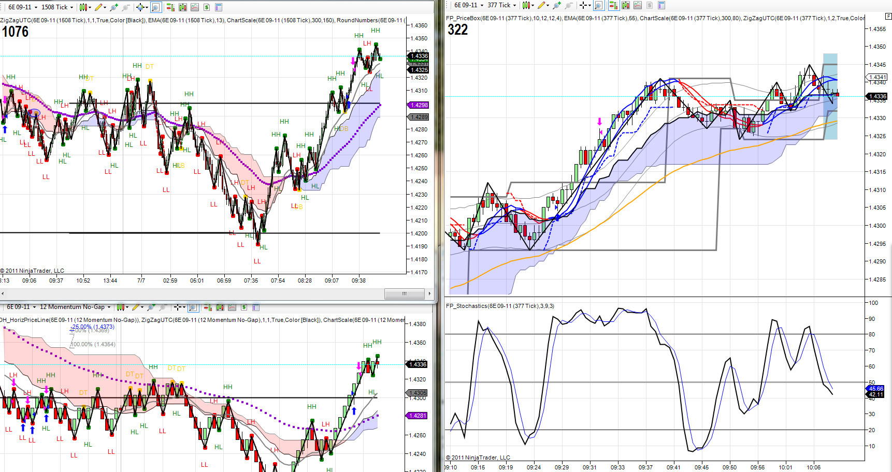Open Indicators dialog for 377 Tick chart

coord(638,5)
